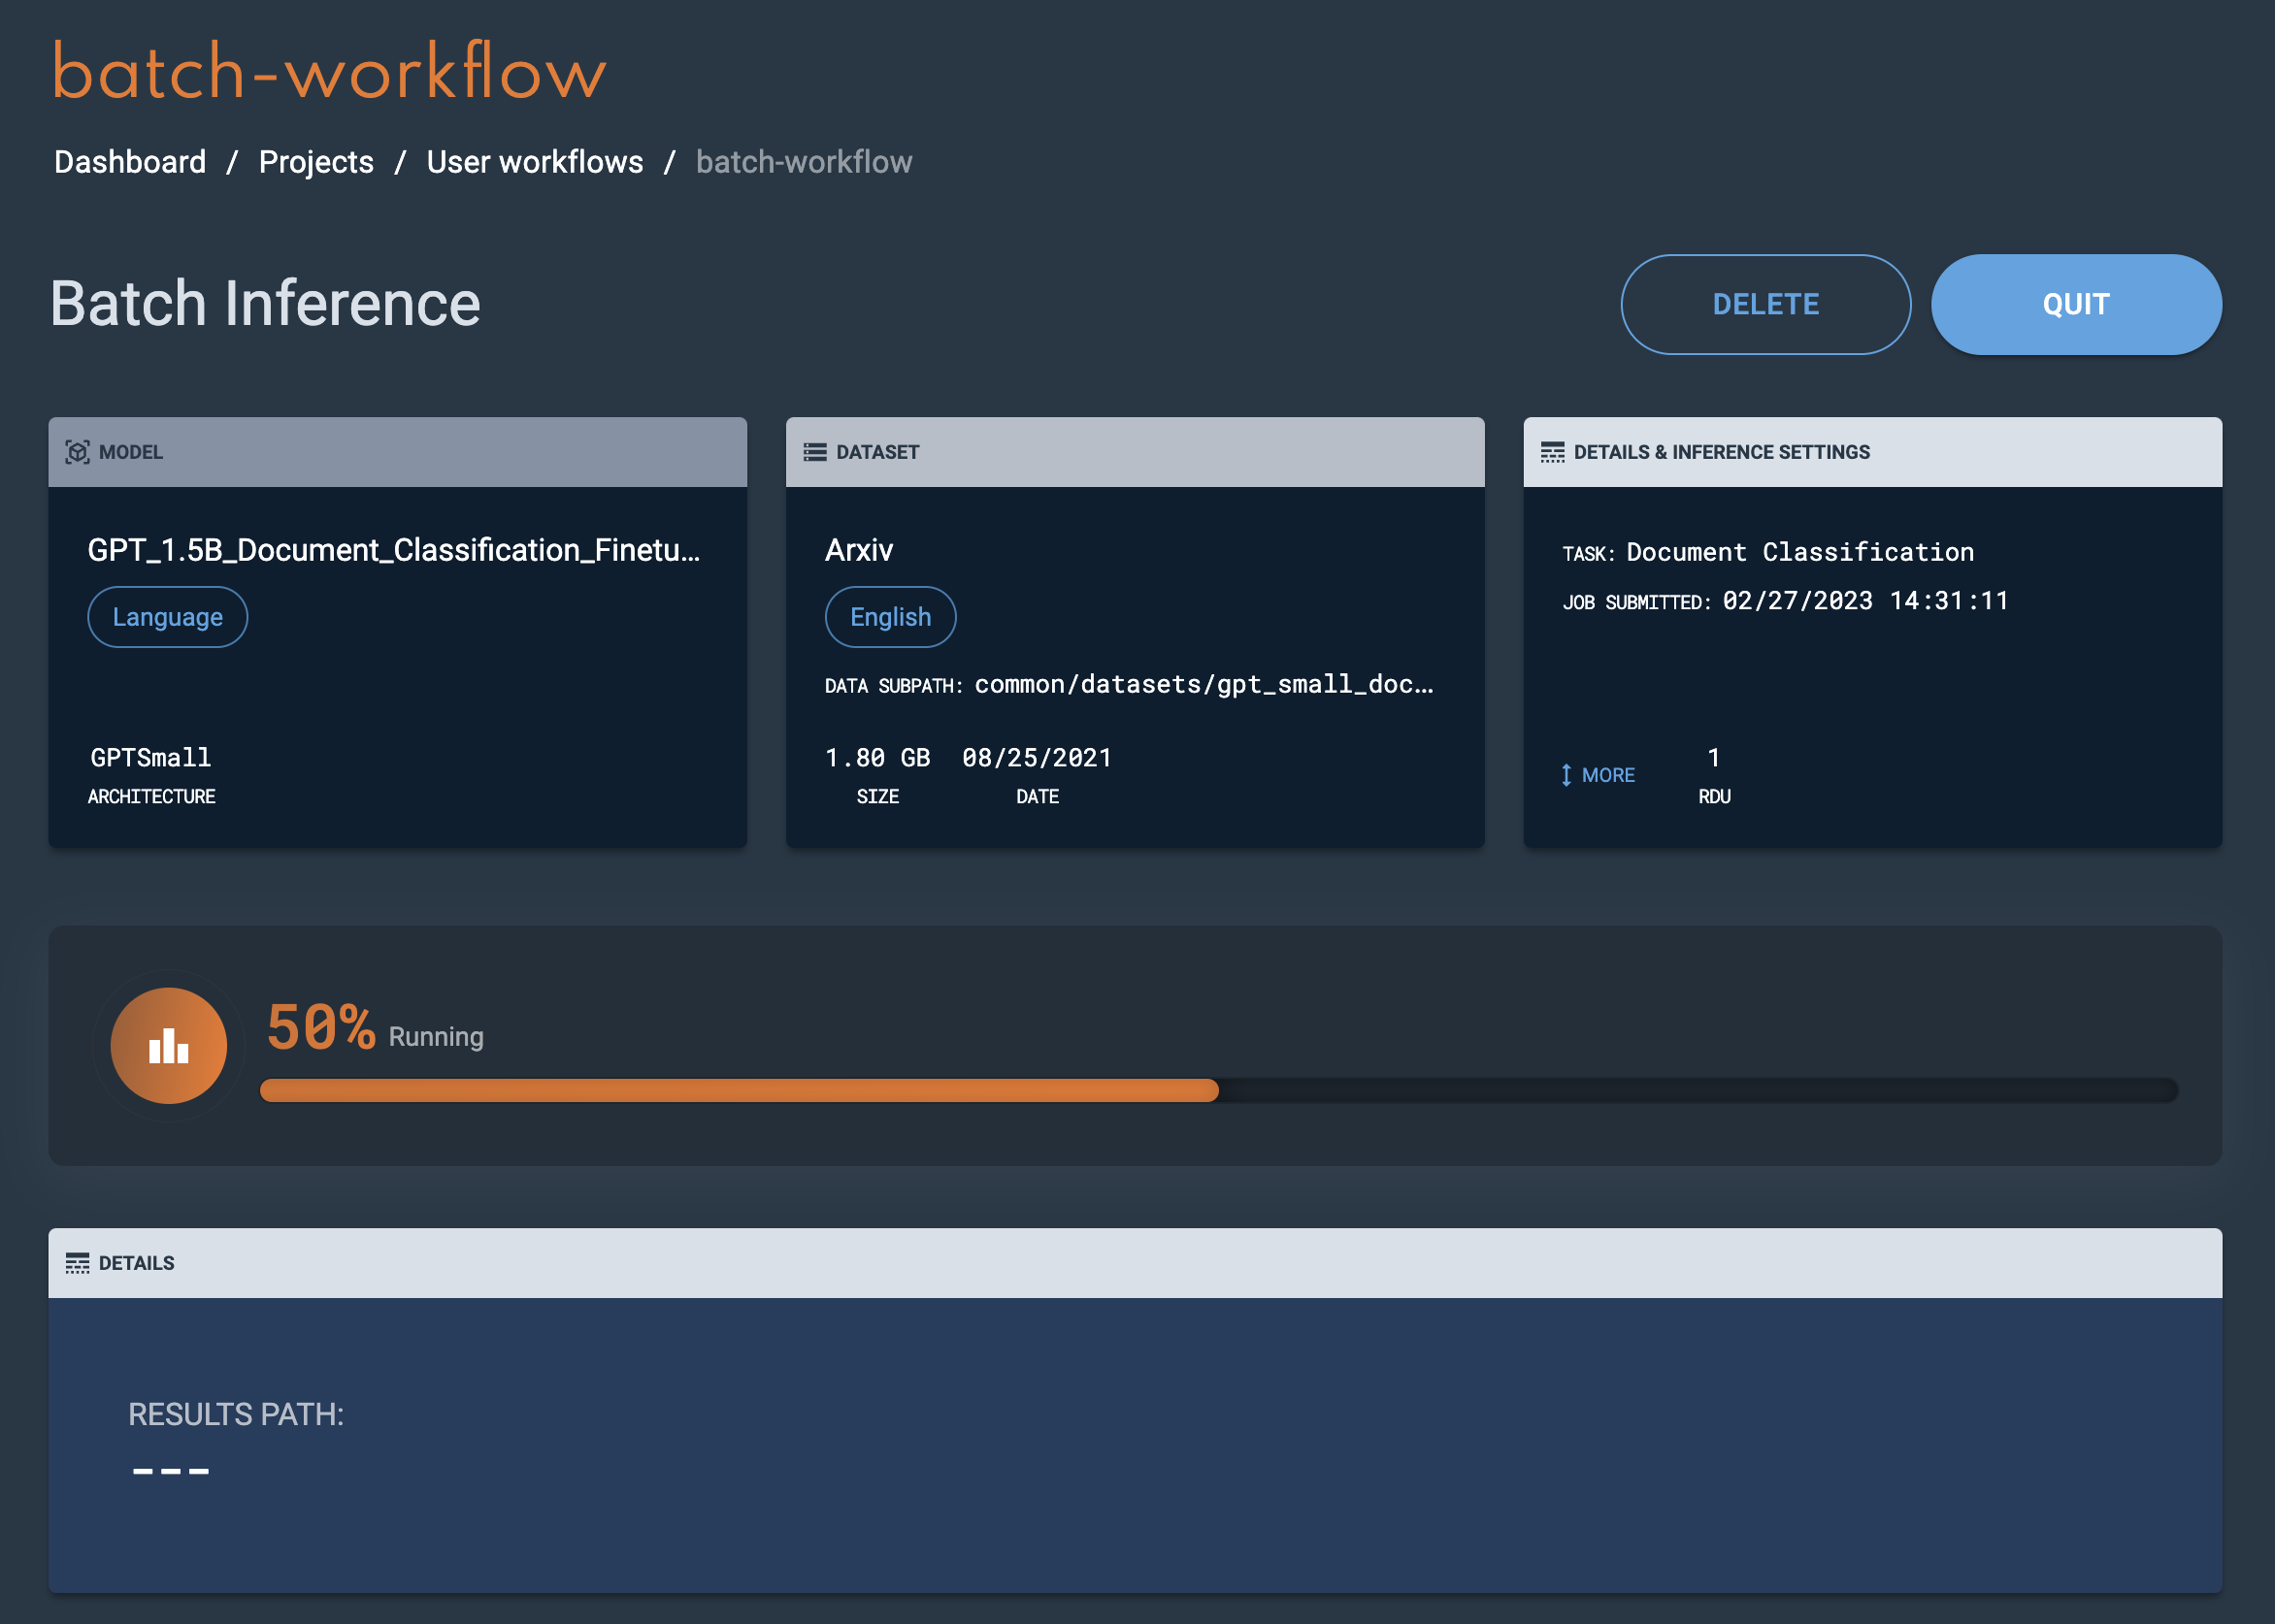Click the orange inference progress bar

1217,1090
